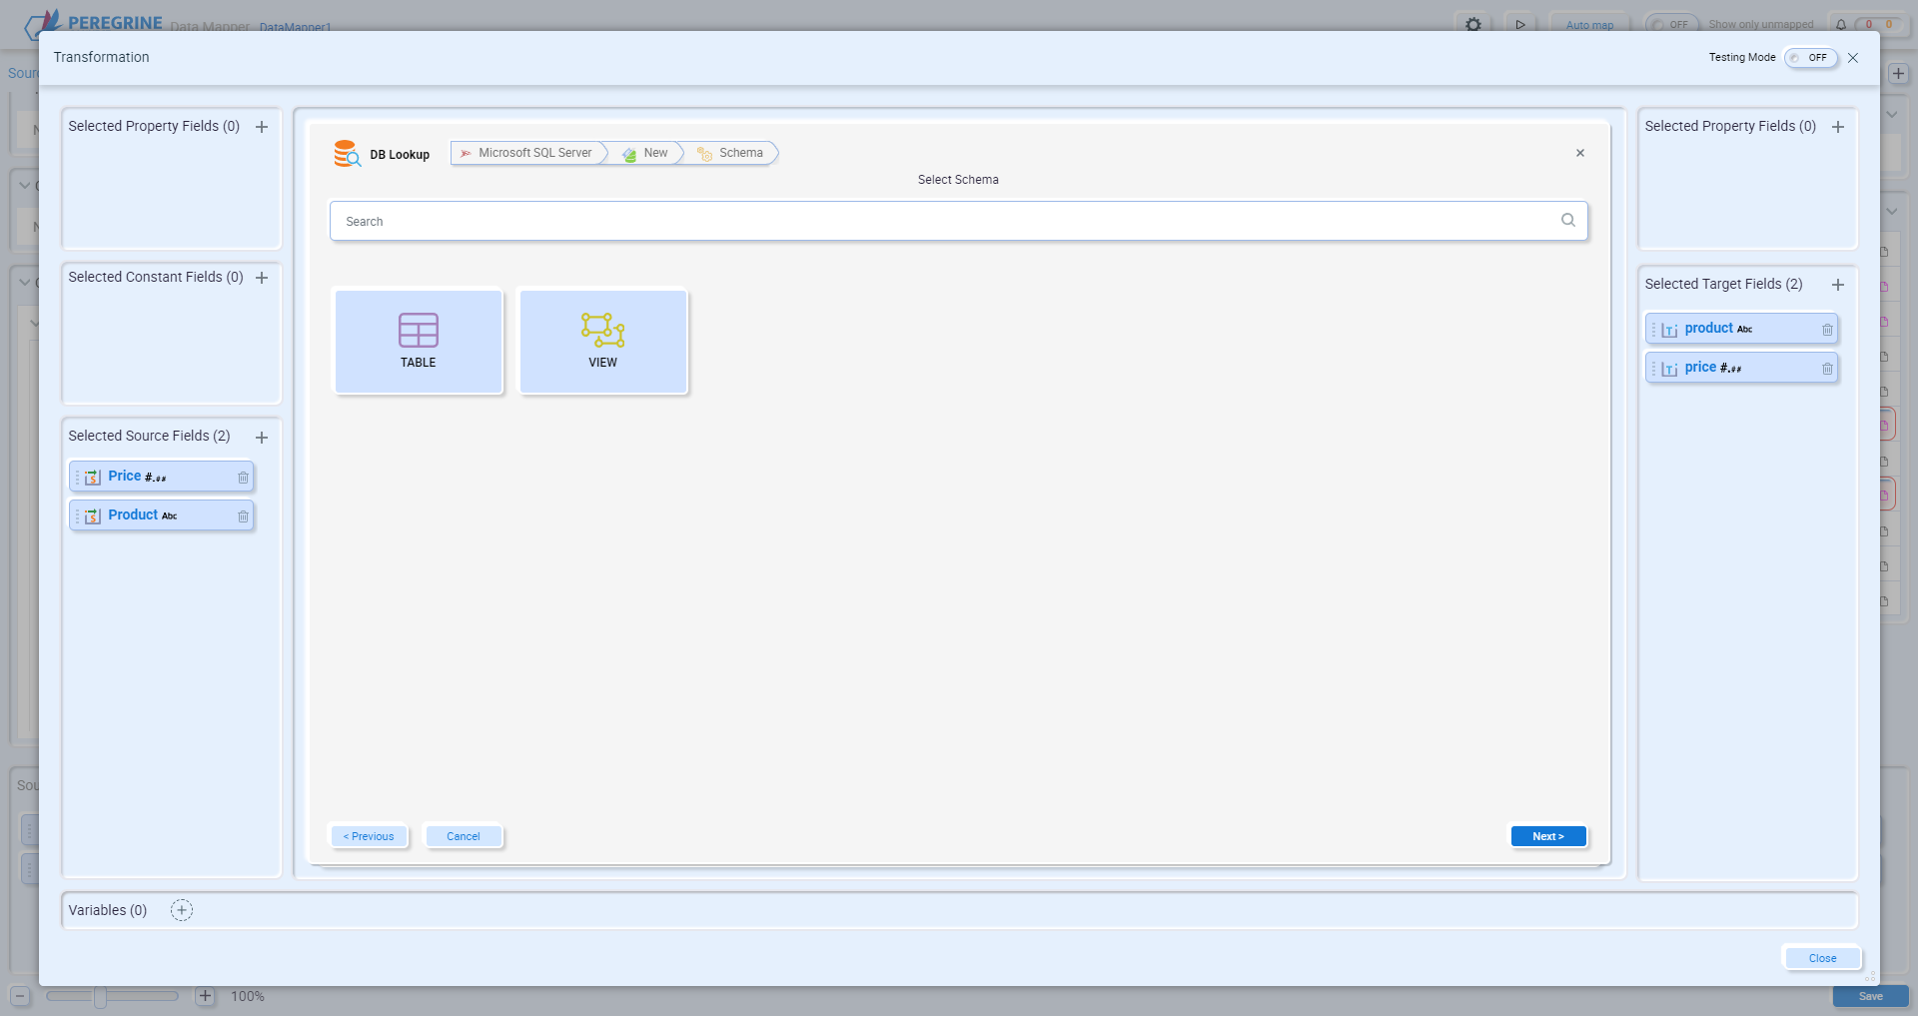
Task: Open notifications bell in toolbar
Action: click(1841, 24)
